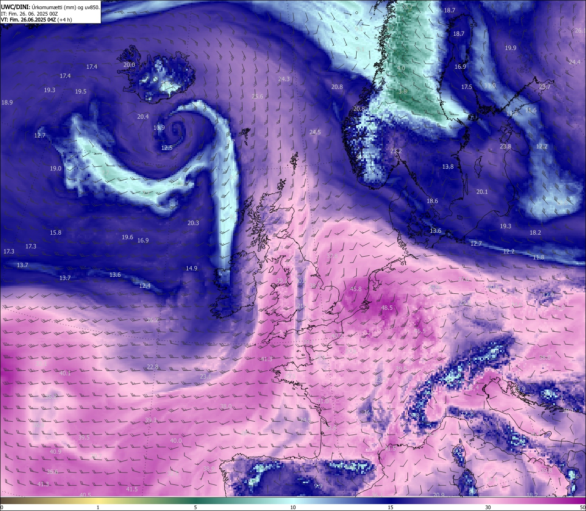Screen dimensions: 586x511
Task: Click the 23.2 value near Oslo
Action: [396, 151]
